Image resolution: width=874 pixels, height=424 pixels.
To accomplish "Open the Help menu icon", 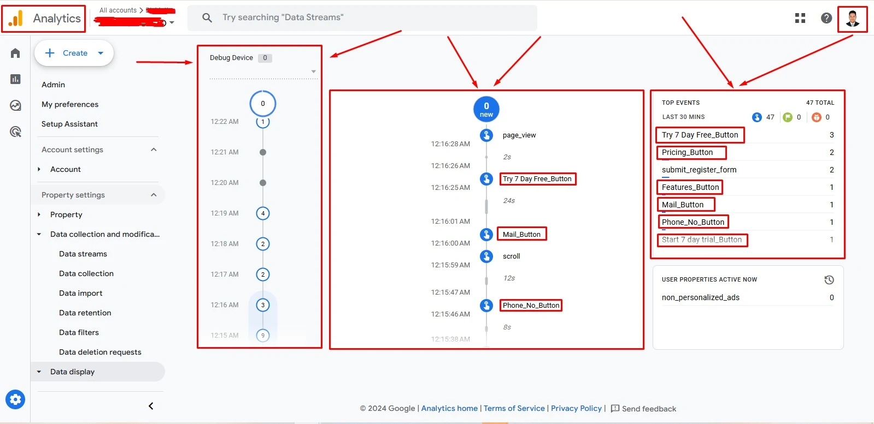I will tap(826, 18).
